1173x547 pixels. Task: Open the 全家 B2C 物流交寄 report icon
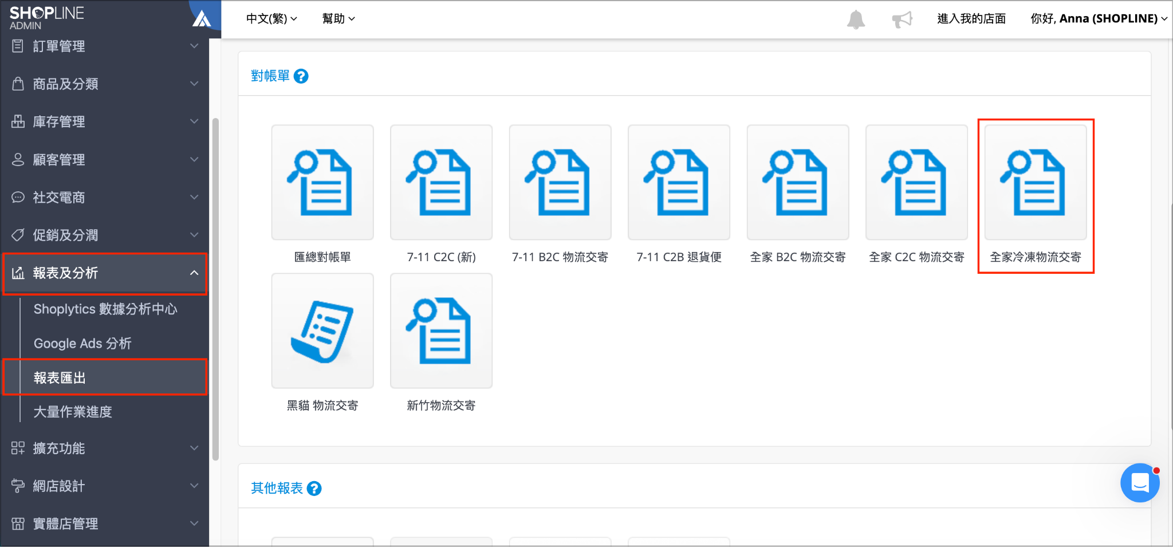tap(798, 182)
